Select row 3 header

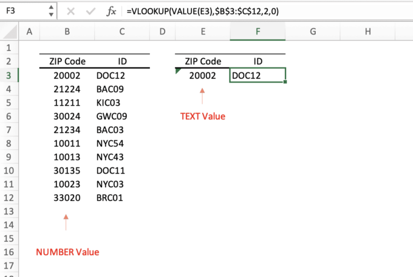coord(8,75)
